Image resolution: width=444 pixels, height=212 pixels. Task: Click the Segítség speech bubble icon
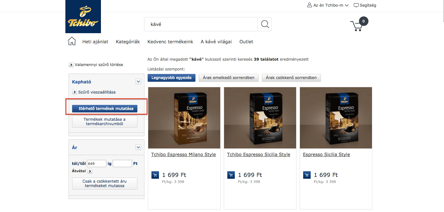point(356,5)
